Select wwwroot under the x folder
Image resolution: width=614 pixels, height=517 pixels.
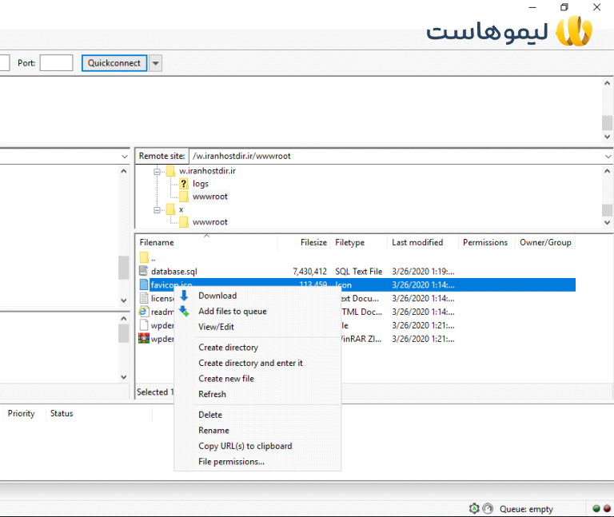(210, 222)
